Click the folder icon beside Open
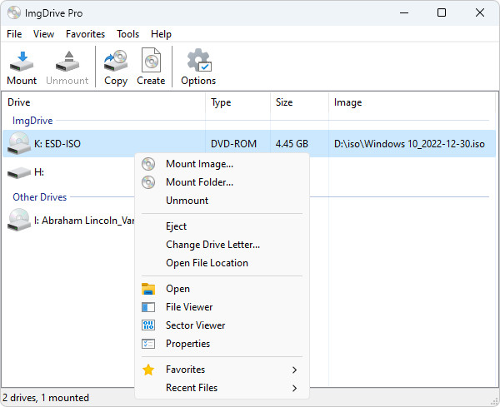 pyautogui.click(x=148, y=289)
